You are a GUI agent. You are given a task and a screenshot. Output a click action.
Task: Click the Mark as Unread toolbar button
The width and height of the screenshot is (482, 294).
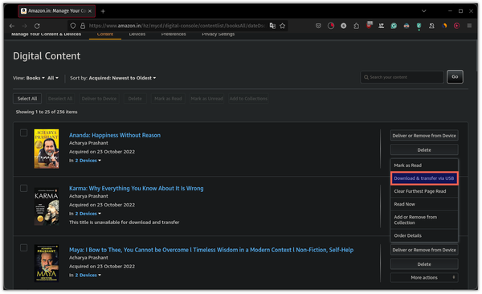pyautogui.click(x=206, y=99)
